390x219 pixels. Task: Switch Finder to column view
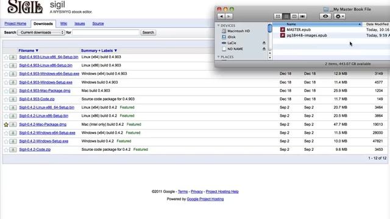tap(294, 16)
